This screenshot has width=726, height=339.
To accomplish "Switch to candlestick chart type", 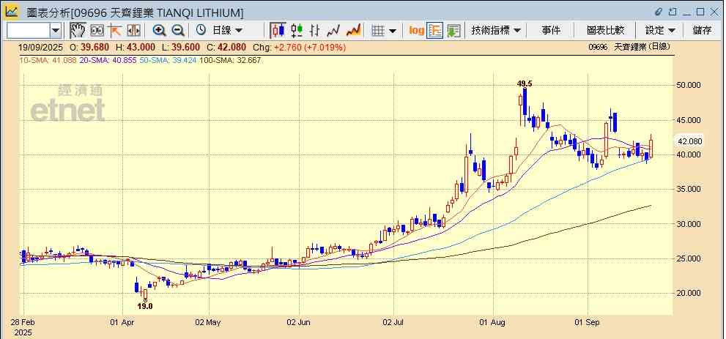I will point(278,31).
